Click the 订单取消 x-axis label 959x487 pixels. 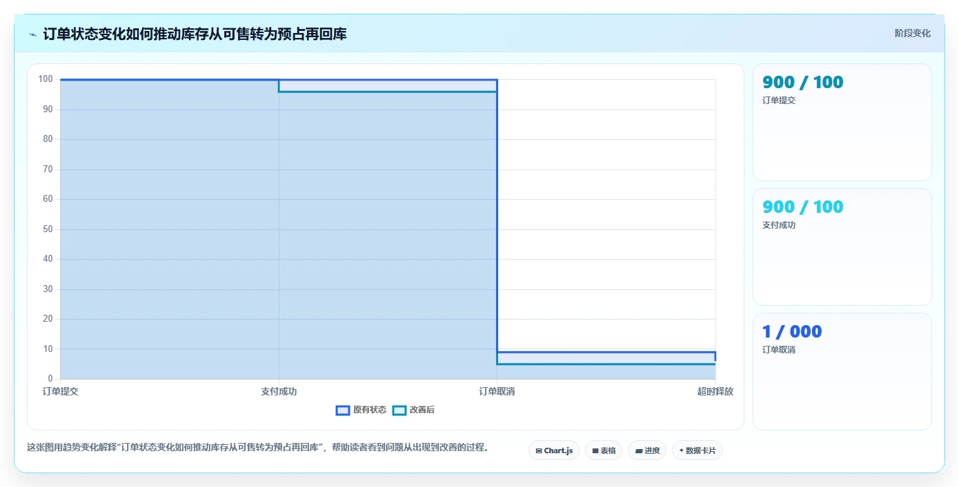(497, 391)
